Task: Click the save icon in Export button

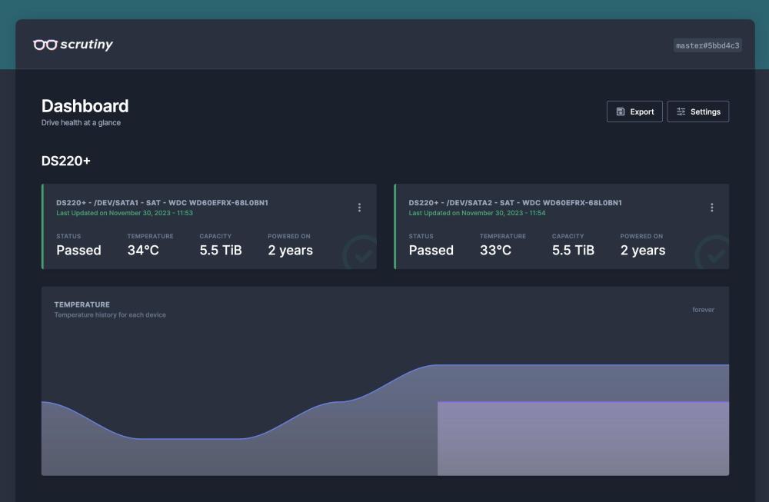Action: [621, 111]
